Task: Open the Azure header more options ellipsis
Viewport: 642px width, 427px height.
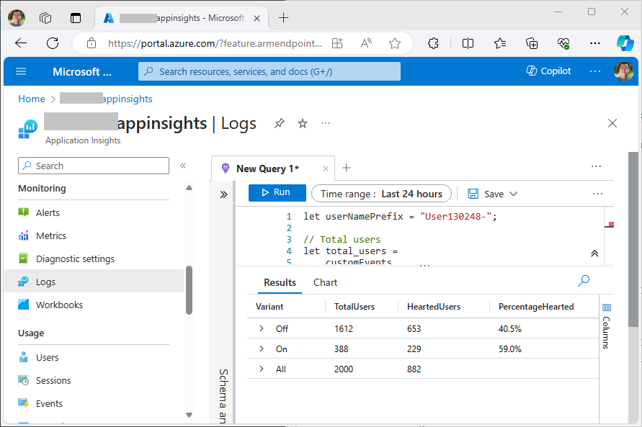Action: [x=595, y=71]
